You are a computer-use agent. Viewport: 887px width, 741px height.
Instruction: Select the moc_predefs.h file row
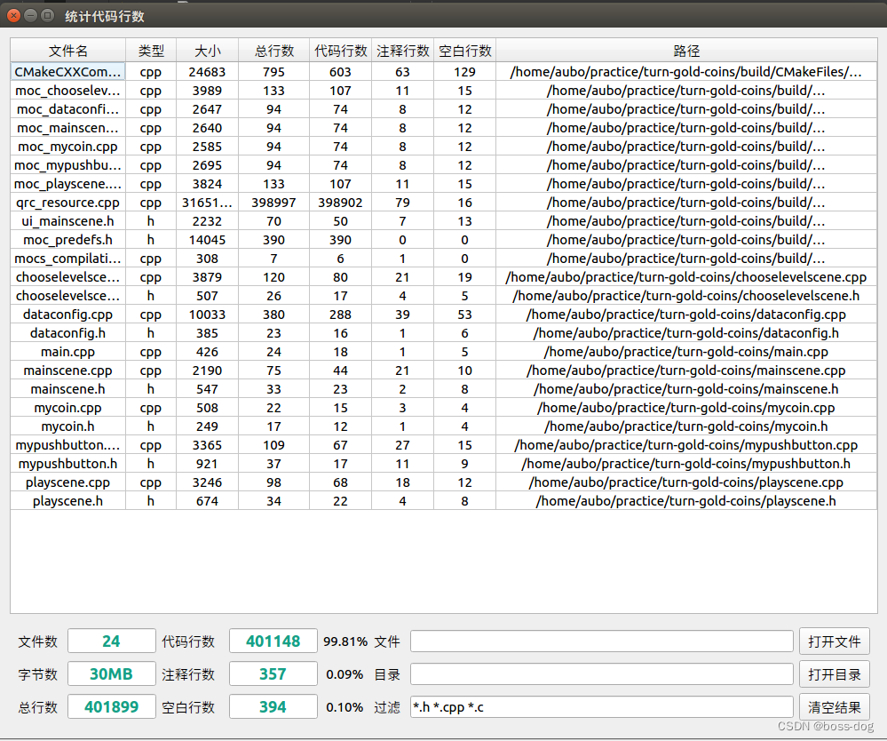coord(444,240)
